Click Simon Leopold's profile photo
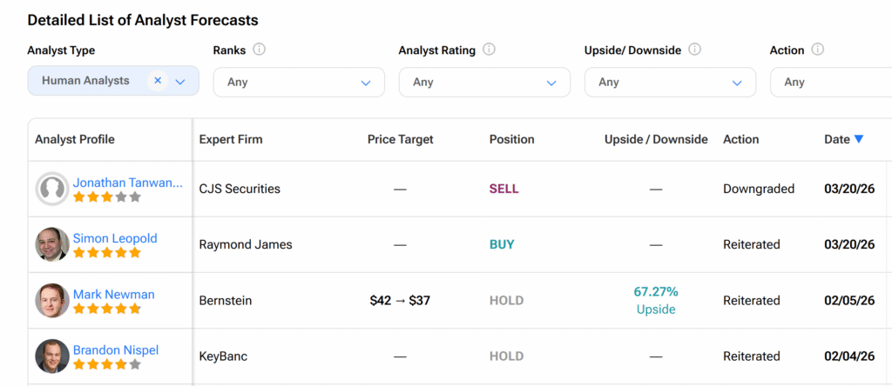The image size is (892, 386). tap(52, 244)
